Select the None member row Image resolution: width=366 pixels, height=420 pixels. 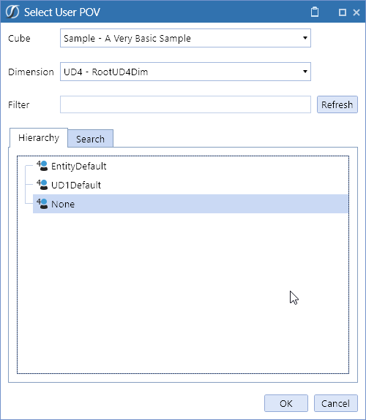point(190,204)
